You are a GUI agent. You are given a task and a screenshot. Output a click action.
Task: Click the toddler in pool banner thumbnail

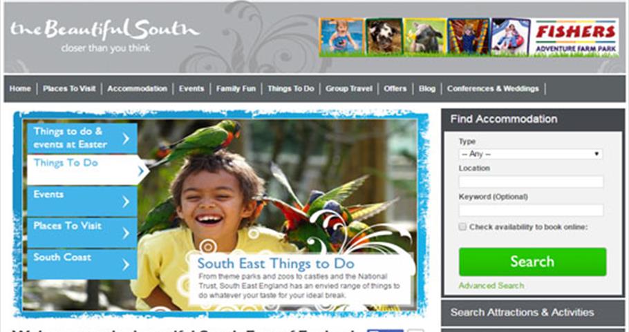[x=341, y=36]
